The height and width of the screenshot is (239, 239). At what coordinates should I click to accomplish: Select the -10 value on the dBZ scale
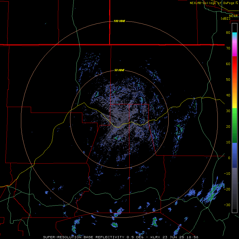click(227, 173)
